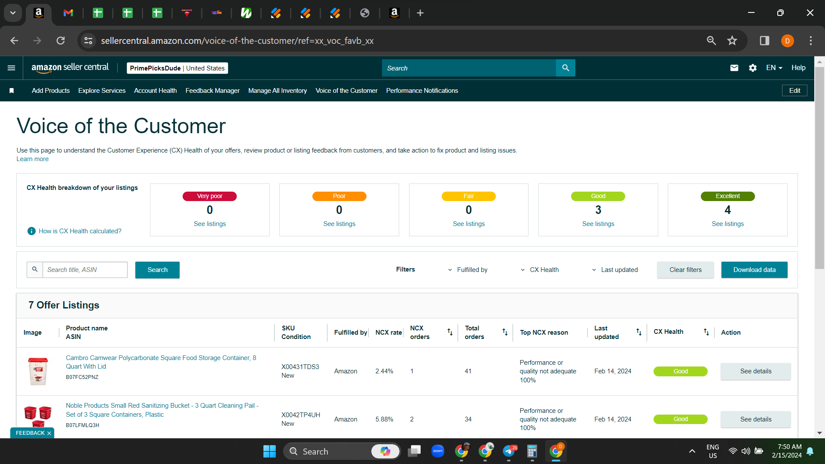This screenshot has width=825, height=464.
Task: Open the Windows Start button
Action: (269, 452)
